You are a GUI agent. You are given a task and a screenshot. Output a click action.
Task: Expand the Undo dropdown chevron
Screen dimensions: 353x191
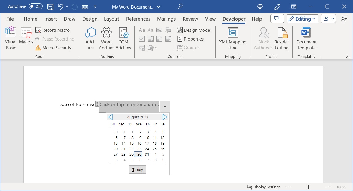[x=66, y=6]
